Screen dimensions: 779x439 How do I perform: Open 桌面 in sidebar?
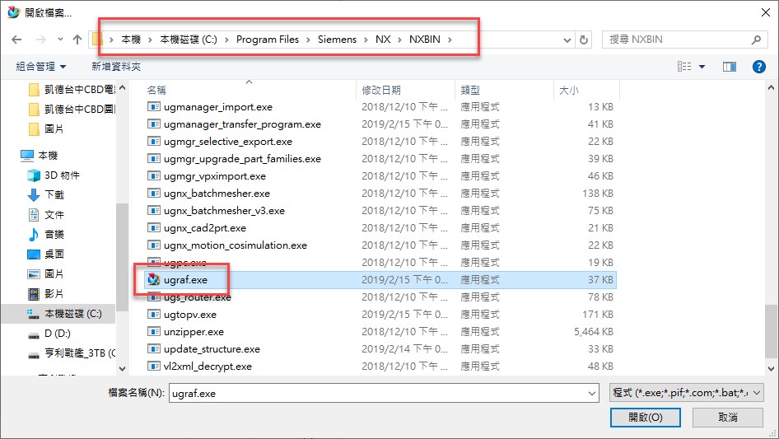(x=54, y=254)
